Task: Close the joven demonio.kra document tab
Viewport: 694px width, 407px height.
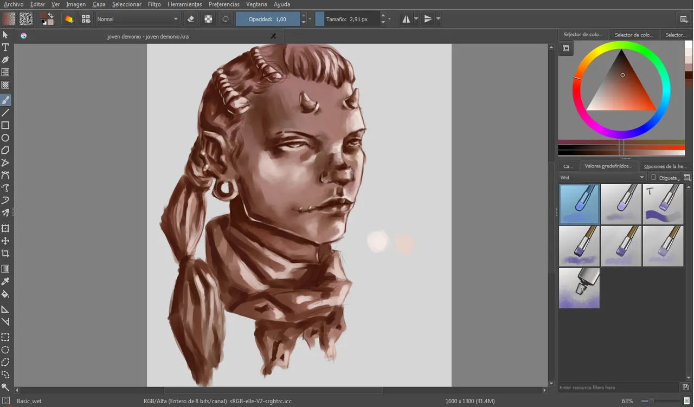Action: 273,36
